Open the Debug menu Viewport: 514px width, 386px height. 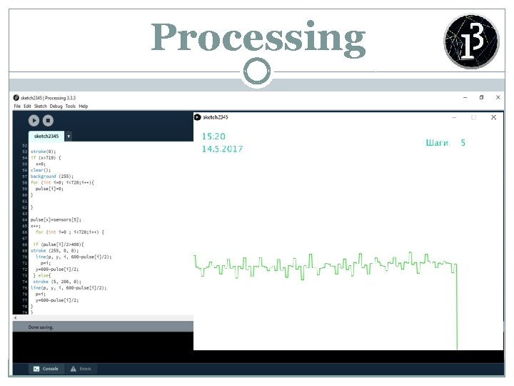click(56, 106)
